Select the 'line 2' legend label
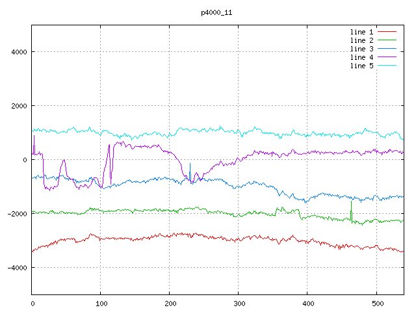The image size is (416, 312). point(362,40)
